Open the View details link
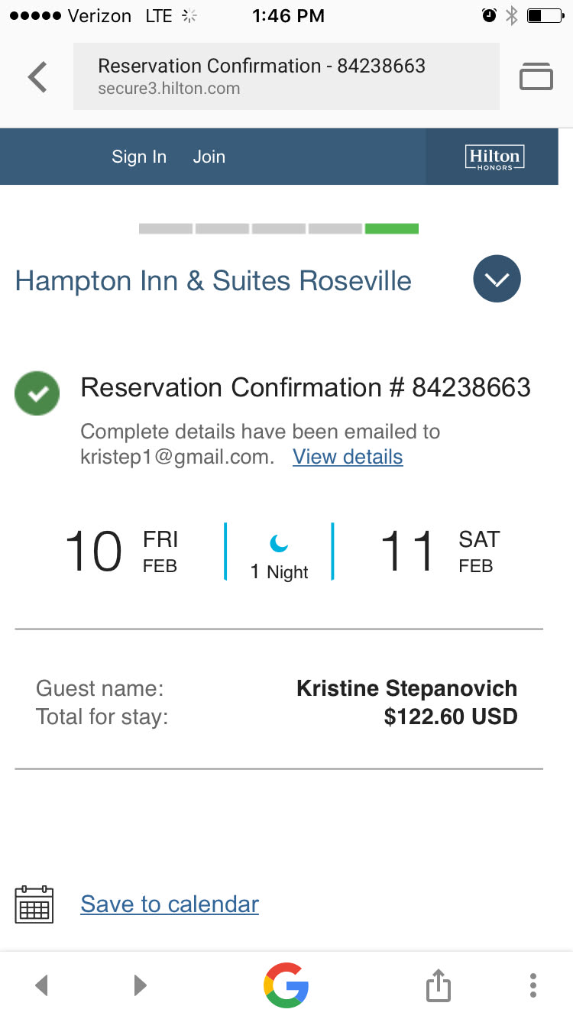The width and height of the screenshot is (573, 1019). [x=348, y=457]
